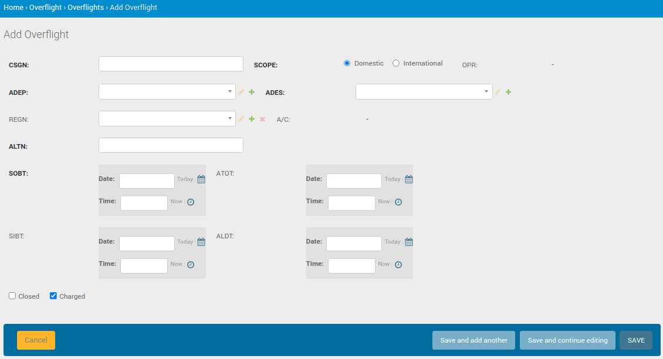Add new ADES with green plus
This screenshot has height=359, width=663.
[x=509, y=92]
